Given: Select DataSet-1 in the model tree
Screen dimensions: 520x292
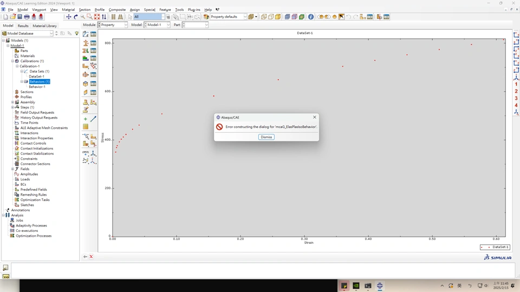Looking at the screenshot, I should (x=36, y=76).
